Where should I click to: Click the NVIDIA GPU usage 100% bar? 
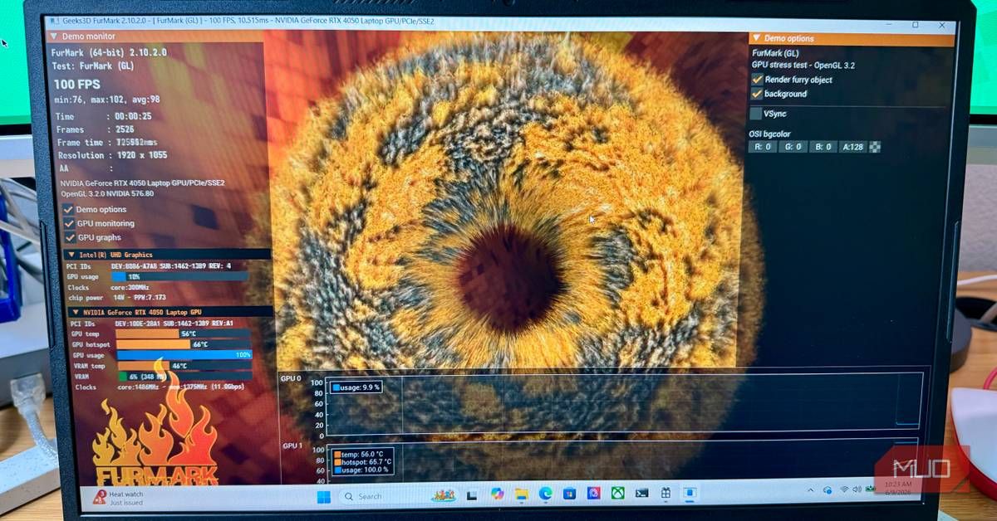click(183, 354)
